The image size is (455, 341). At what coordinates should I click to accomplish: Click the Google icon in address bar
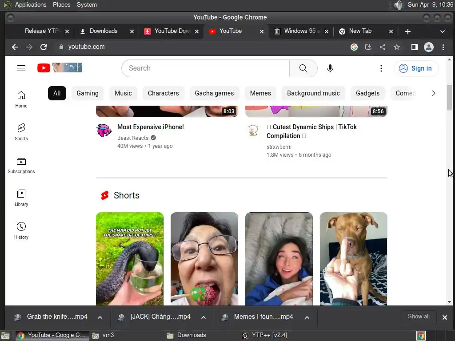tap(354, 47)
